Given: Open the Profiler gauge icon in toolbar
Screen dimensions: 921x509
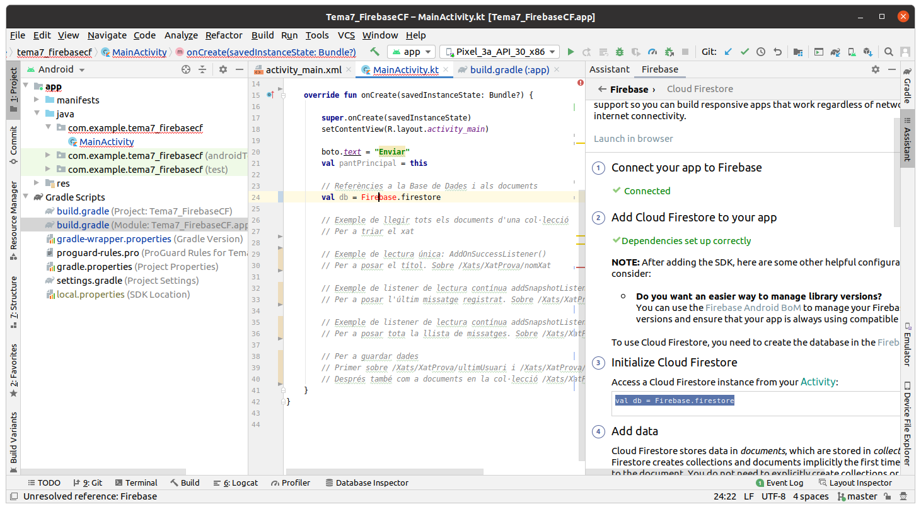Looking at the screenshot, I should (652, 52).
